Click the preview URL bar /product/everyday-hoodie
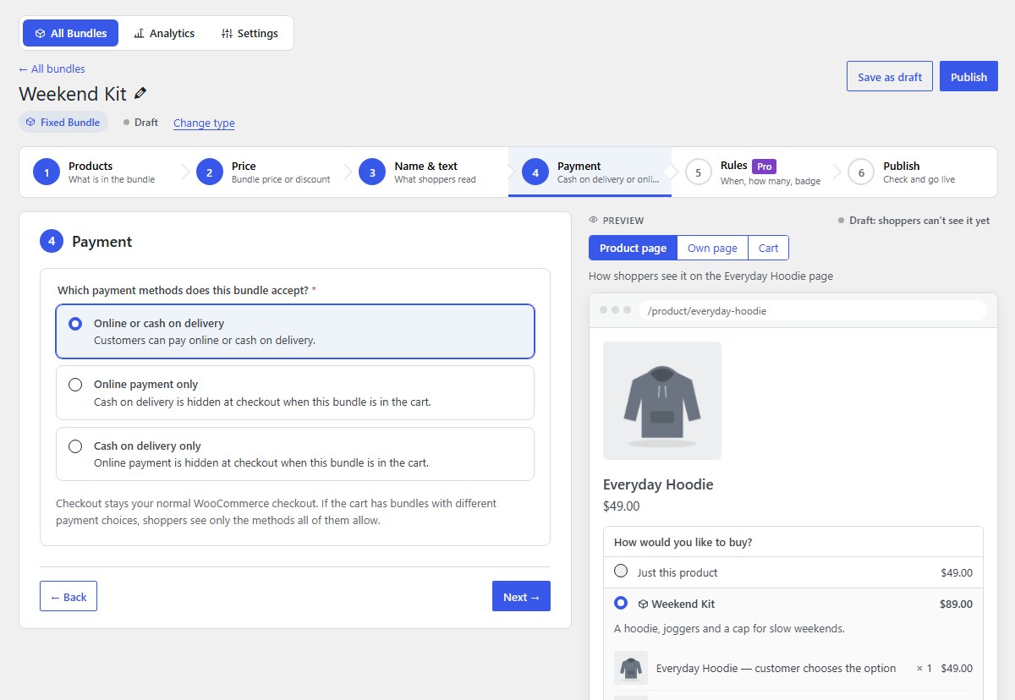This screenshot has height=700, width=1015. (x=813, y=310)
